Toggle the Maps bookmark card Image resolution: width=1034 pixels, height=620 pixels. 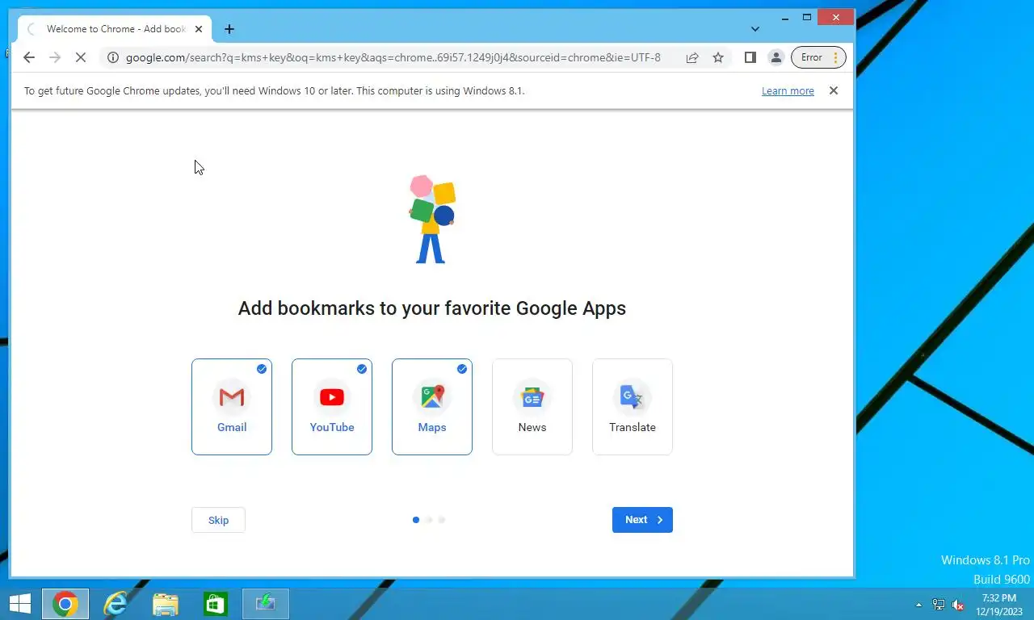click(x=432, y=407)
